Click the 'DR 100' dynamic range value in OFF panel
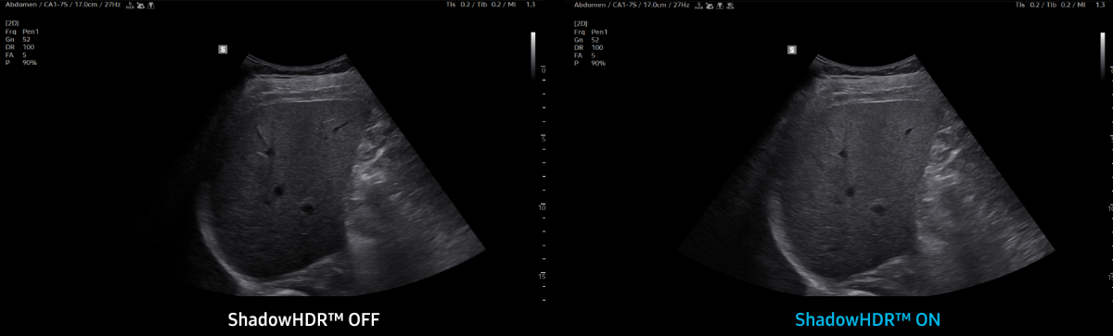This screenshot has height=336, width=1113. (20, 47)
